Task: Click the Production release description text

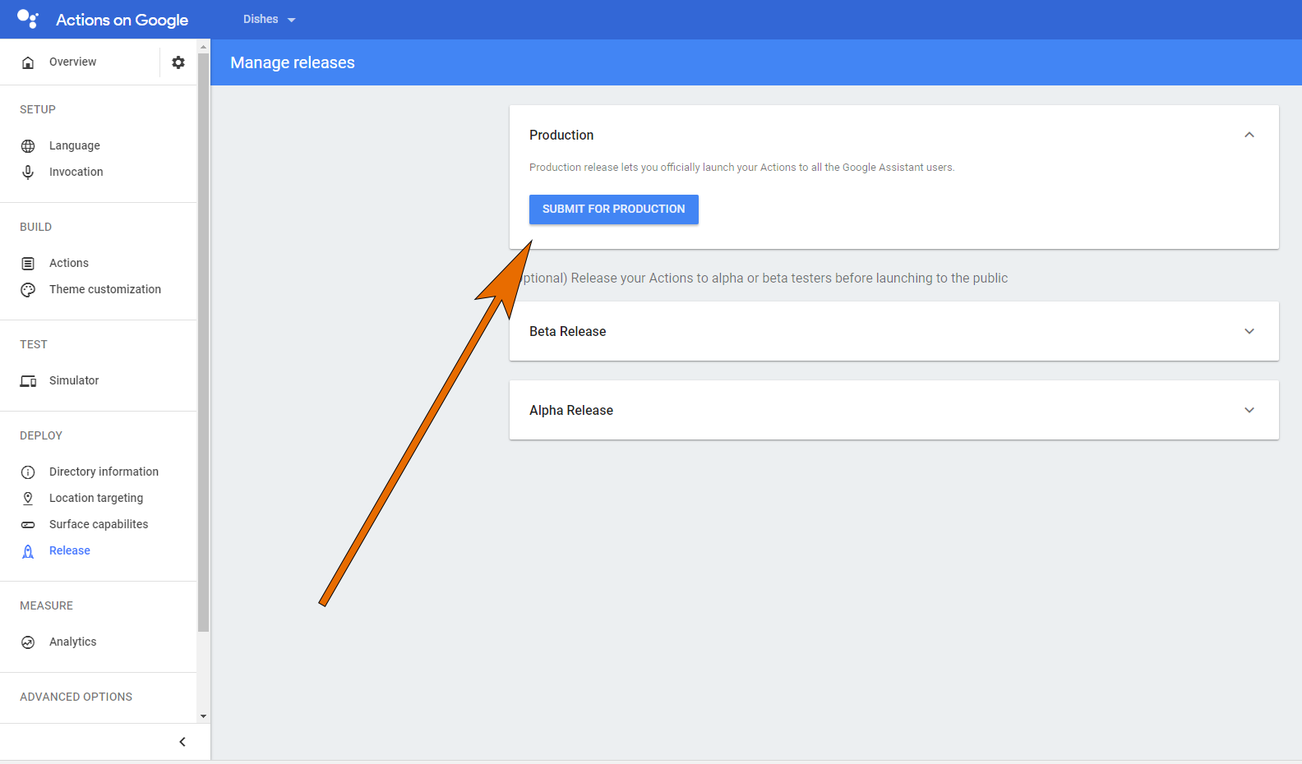Action: pyautogui.click(x=741, y=167)
